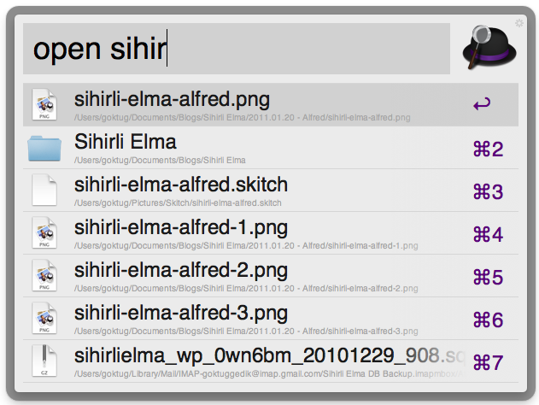Click the sihirli-elma-alfred.png file icon
539x405 pixels.
coord(44,105)
